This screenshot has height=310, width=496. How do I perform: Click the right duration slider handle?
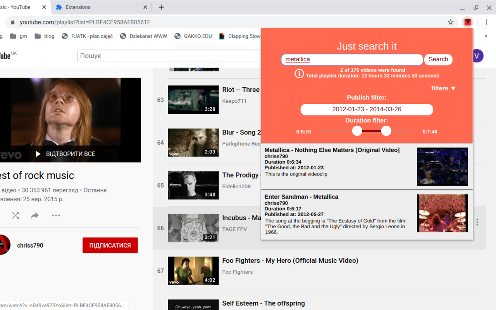[x=386, y=131]
